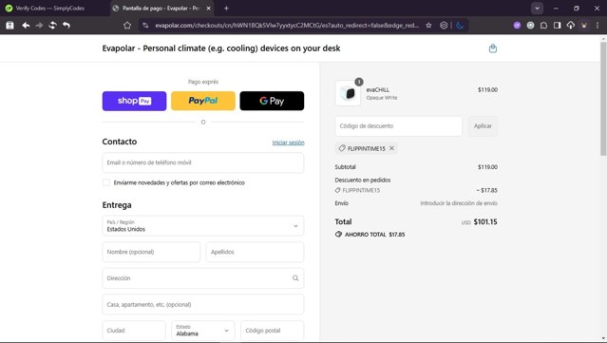
Task: Open the País / Región dropdown
Action: [203, 226]
